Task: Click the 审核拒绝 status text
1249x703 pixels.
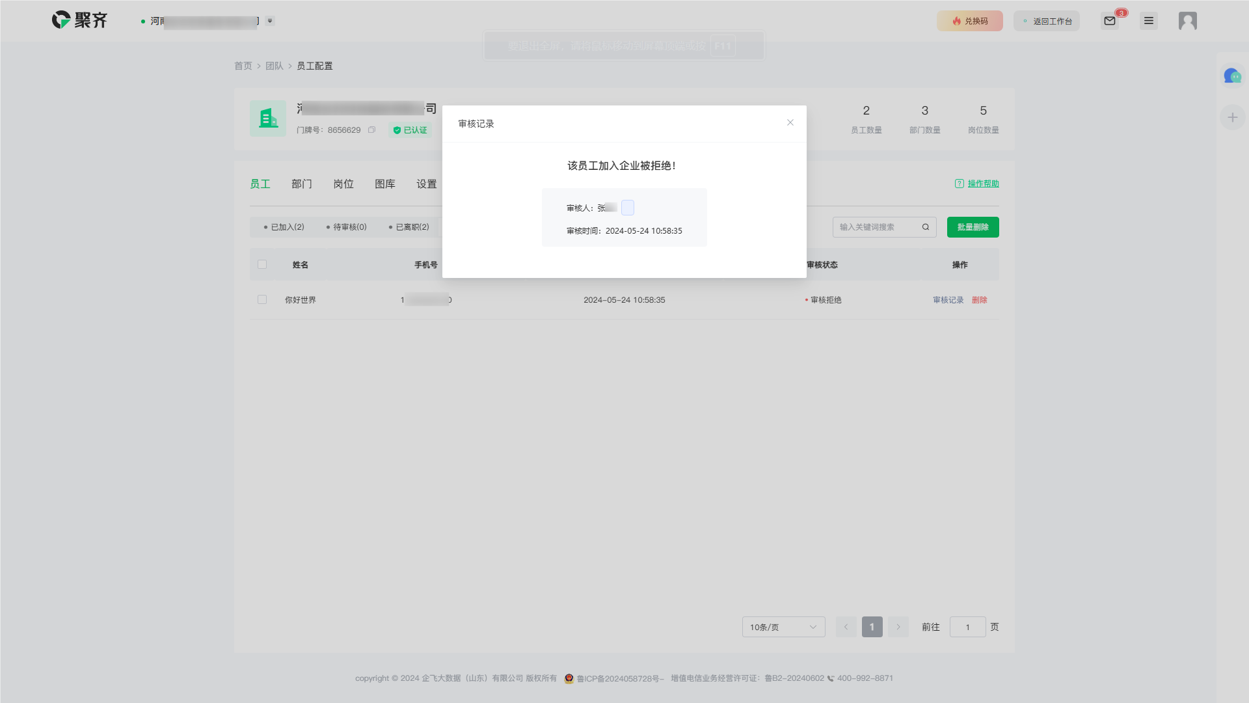Action: (826, 300)
